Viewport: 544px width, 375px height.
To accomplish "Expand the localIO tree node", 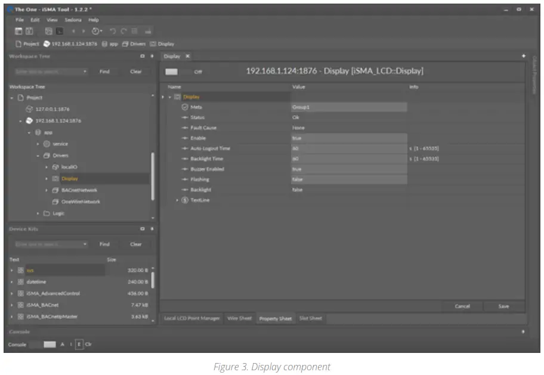I will tap(47, 167).
